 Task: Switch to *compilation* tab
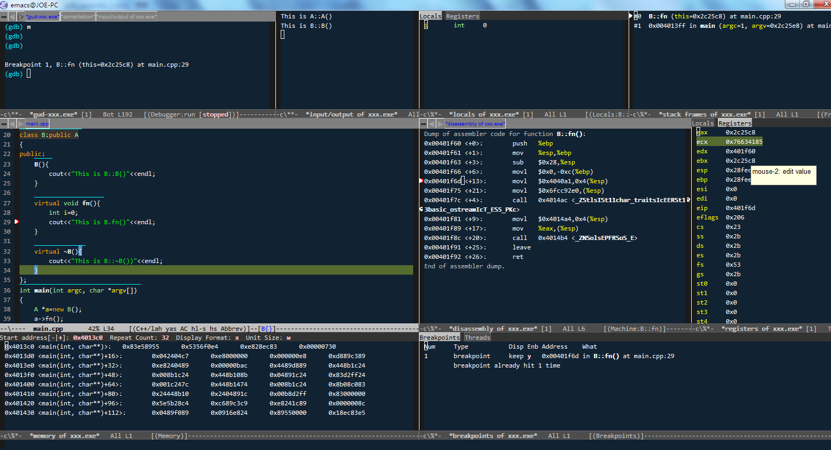pyautogui.click(x=78, y=17)
